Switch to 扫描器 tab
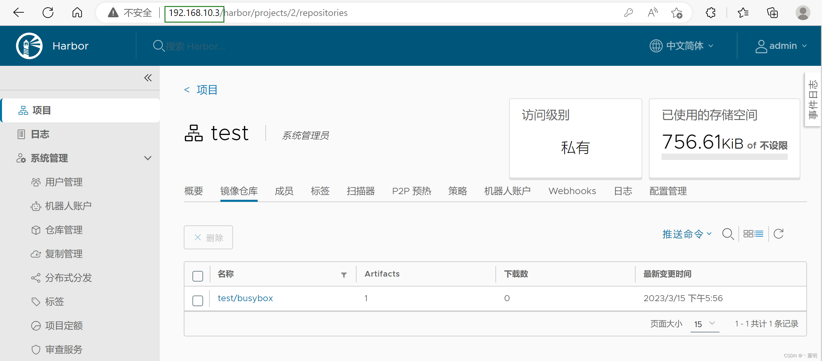822x361 pixels. coord(361,191)
